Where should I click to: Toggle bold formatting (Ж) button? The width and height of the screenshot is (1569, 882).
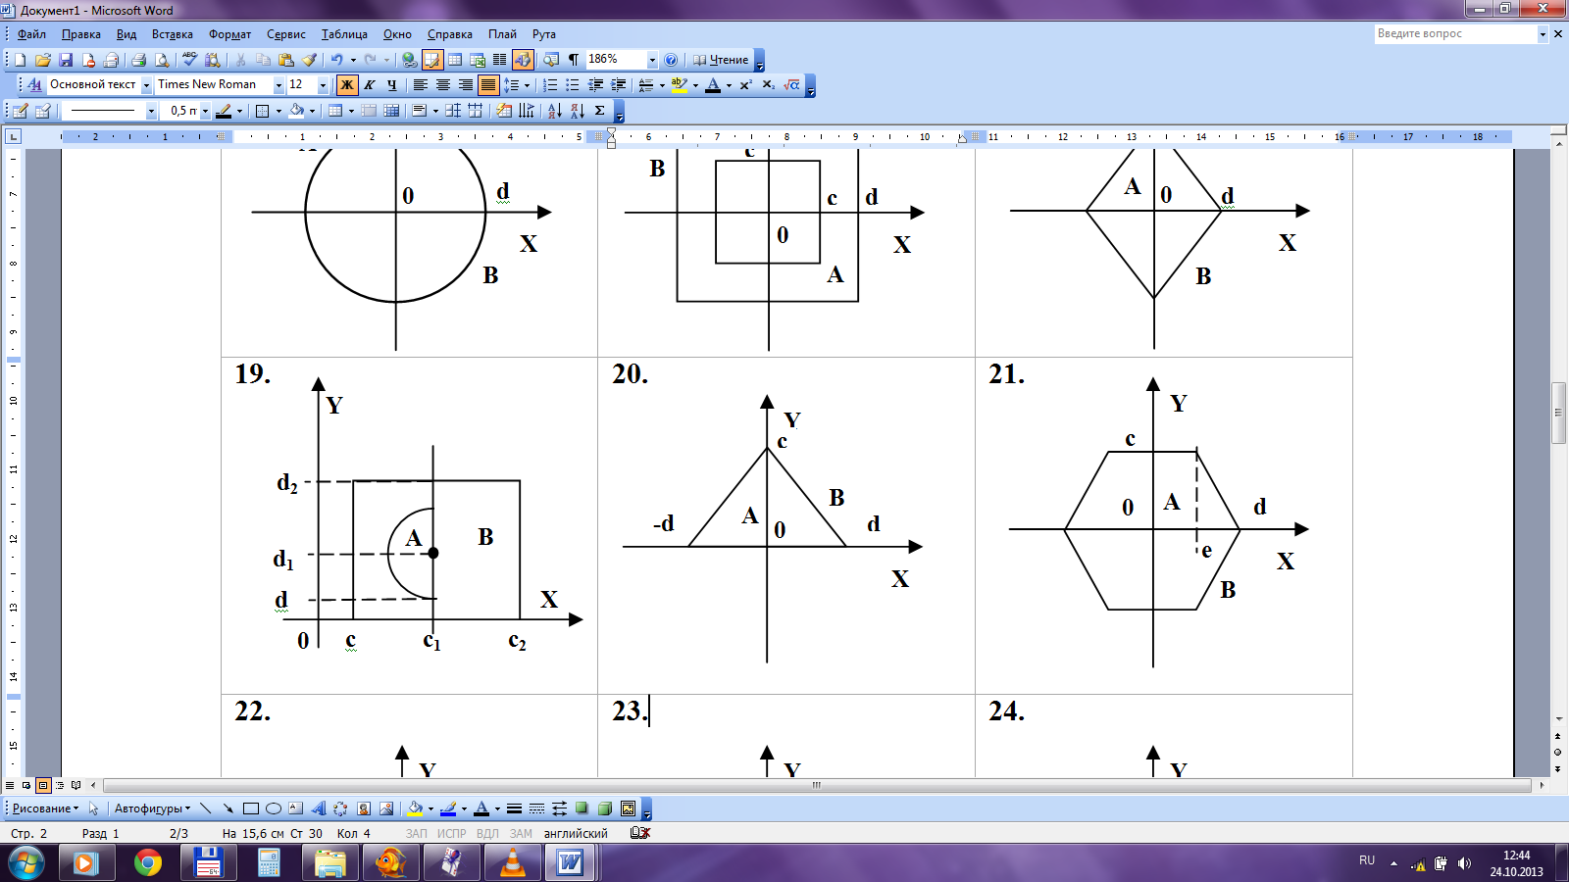[x=346, y=85]
